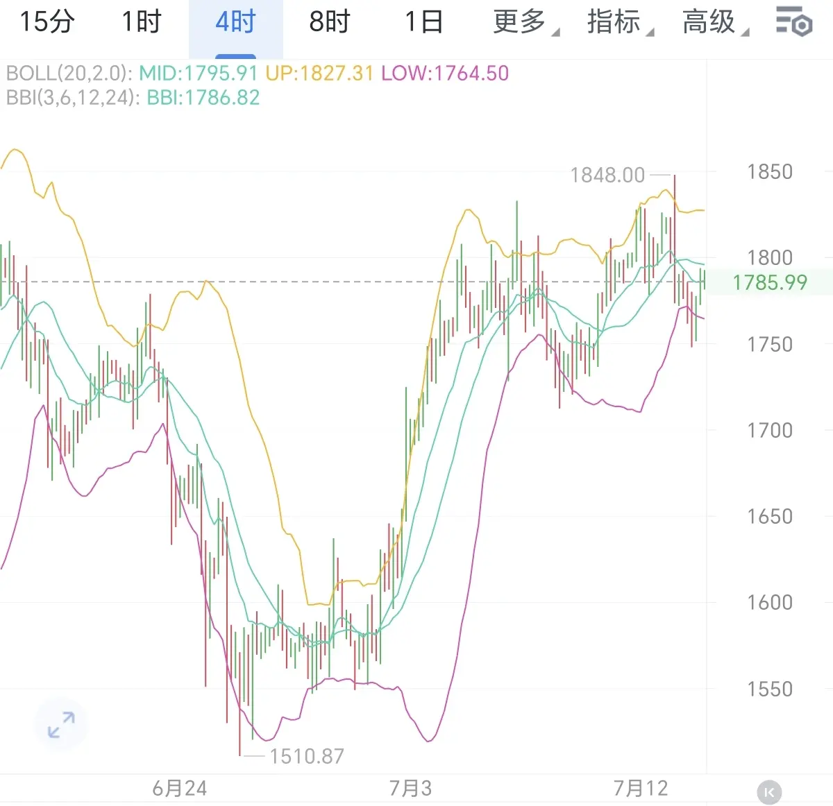Click the 1550 price axis label
The image size is (833, 806).
[770, 689]
